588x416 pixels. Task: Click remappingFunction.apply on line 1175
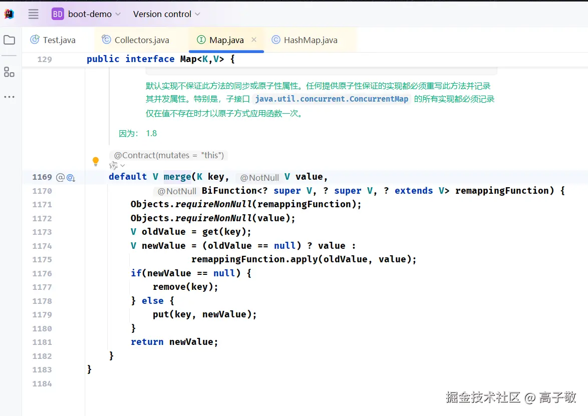254,259
